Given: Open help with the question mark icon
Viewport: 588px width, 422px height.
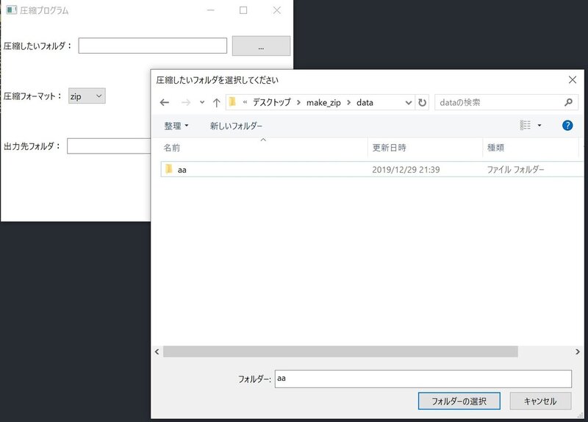Looking at the screenshot, I should pyautogui.click(x=567, y=125).
